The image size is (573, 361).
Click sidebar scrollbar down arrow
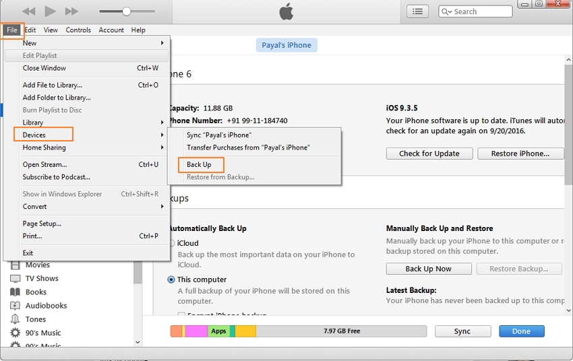click(138, 342)
